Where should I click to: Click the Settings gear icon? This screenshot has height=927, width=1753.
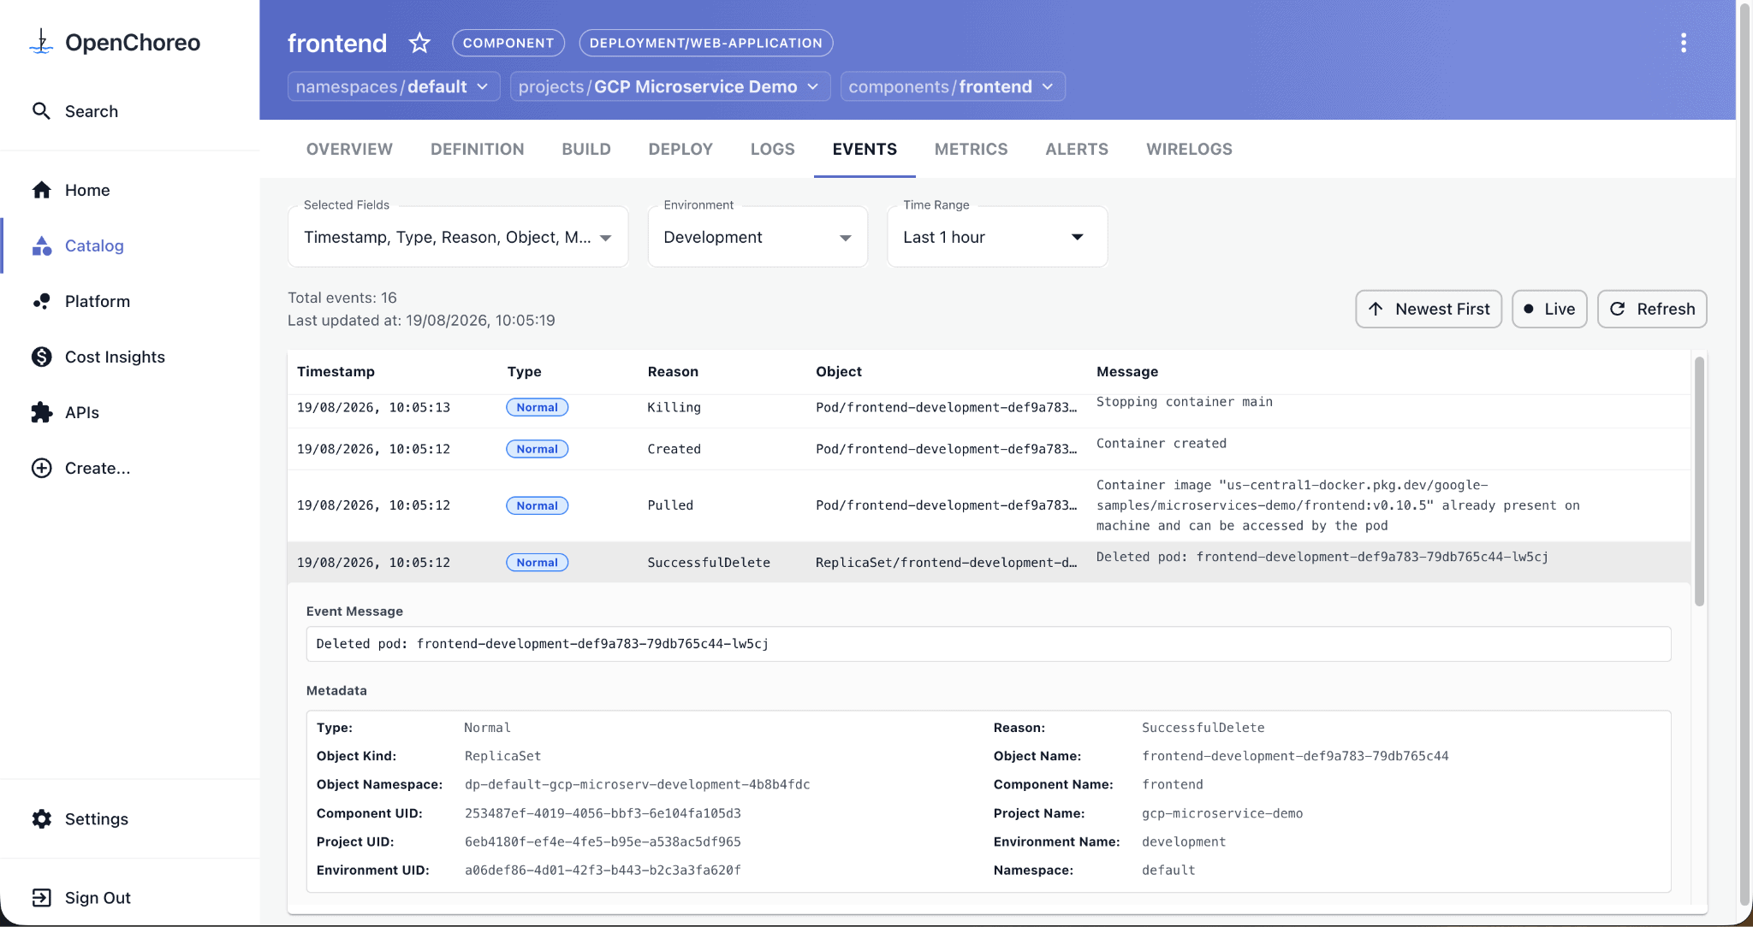coord(41,818)
